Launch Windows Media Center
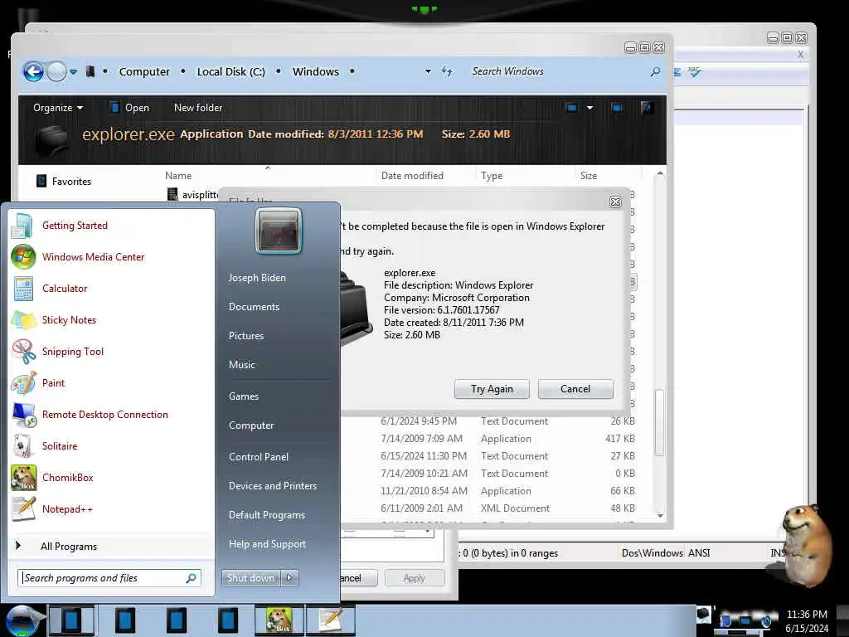Viewport: 849px width, 637px height. point(93,257)
